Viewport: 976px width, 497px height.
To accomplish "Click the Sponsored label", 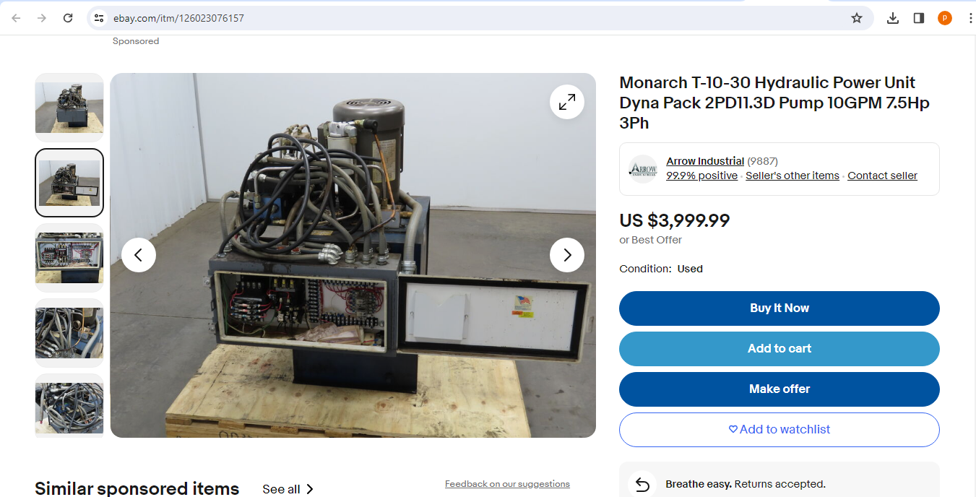I will tap(136, 41).
